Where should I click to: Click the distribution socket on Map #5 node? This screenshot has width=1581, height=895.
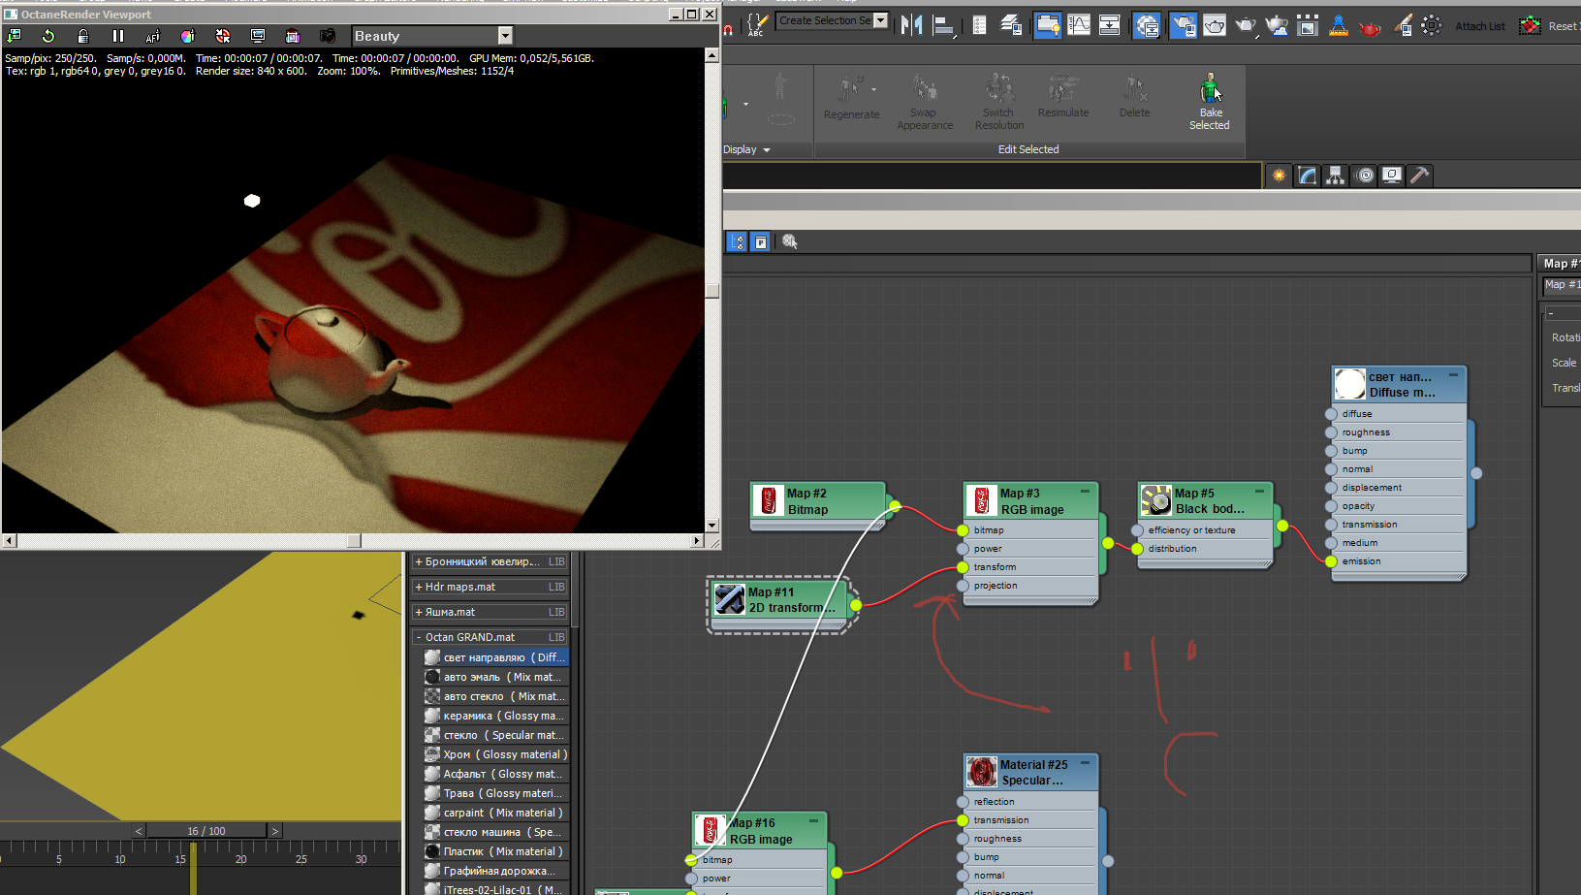1137,549
